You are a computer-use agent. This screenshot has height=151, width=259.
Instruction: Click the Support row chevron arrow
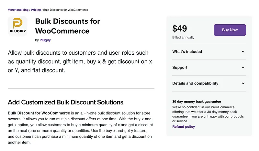point(243,68)
